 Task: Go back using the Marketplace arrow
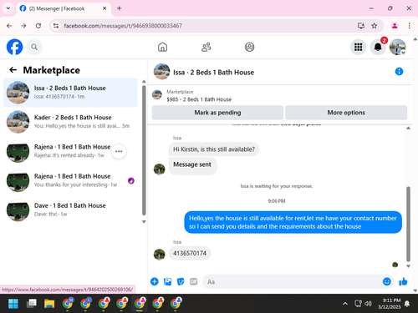(x=13, y=70)
